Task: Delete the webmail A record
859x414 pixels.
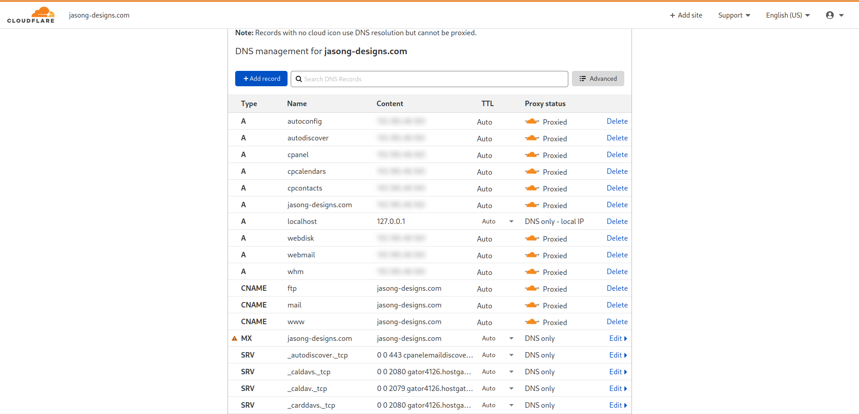Action: [617, 255]
